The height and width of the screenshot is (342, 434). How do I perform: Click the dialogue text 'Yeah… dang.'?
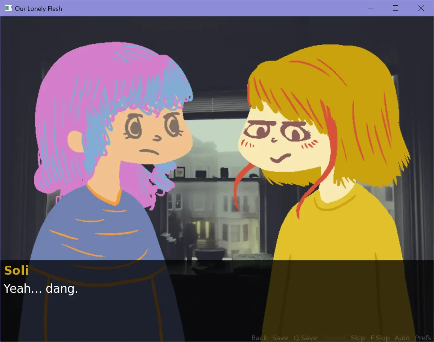pos(40,288)
